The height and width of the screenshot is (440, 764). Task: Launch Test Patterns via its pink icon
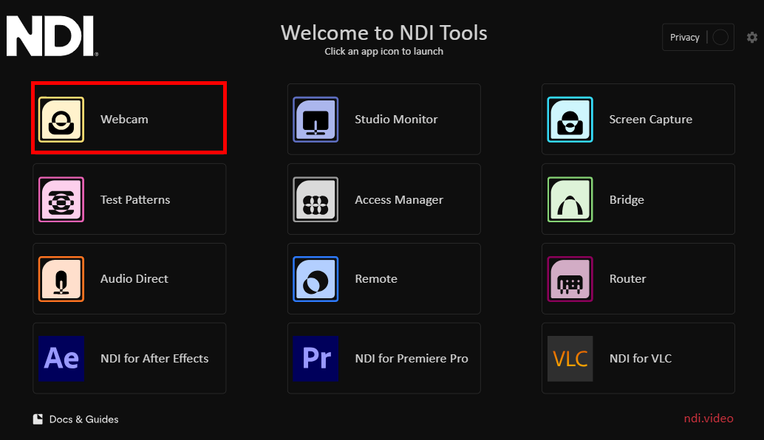pyautogui.click(x=61, y=199)
